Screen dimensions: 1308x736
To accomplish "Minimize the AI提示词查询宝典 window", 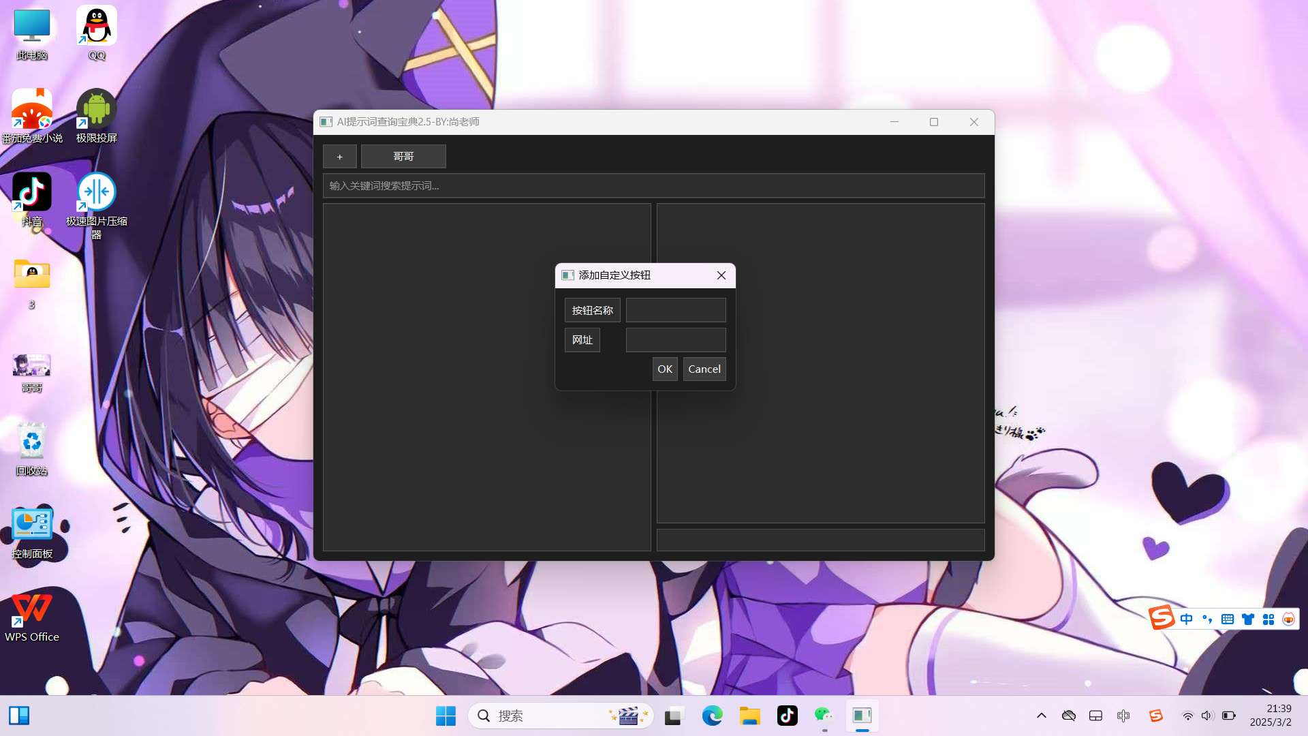I will pos(894,122).
